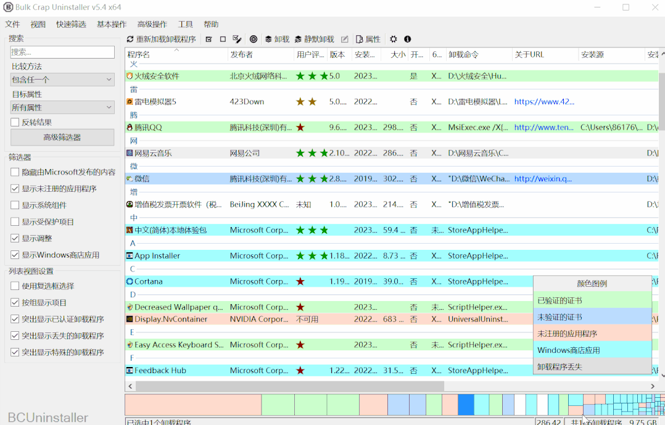The image size is (665, 425).
Task: Enable 隐藏由Microsoft发布的内容 filter
Action: pos(15,171)
